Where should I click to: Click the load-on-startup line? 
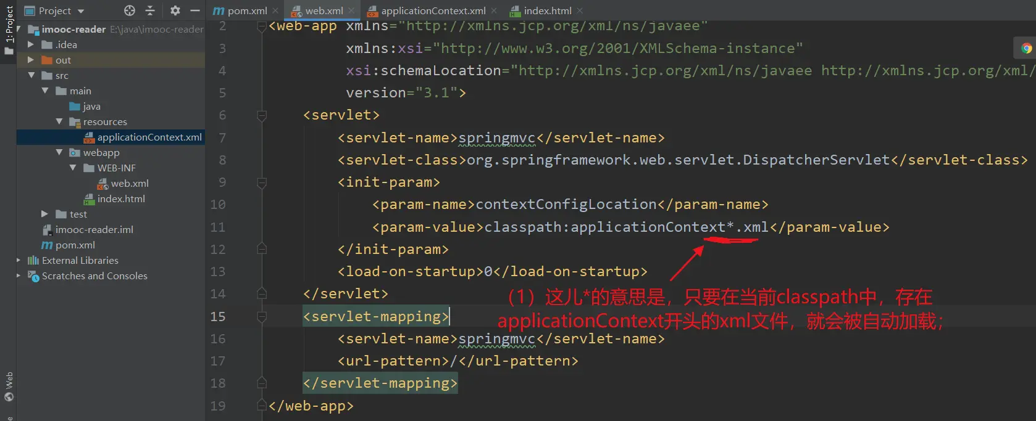pos(493,271)
